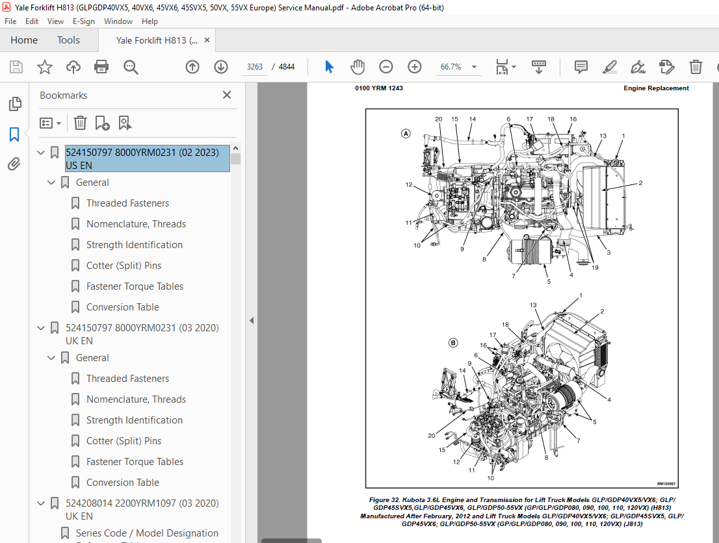Select second Cotter (Split) Pins bookmark
This screenshot has height=543, width=719.
[x=124, y=441]
